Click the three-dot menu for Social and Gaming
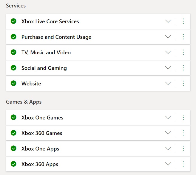This screenshot has height=175, width=196. pos(183,68)
